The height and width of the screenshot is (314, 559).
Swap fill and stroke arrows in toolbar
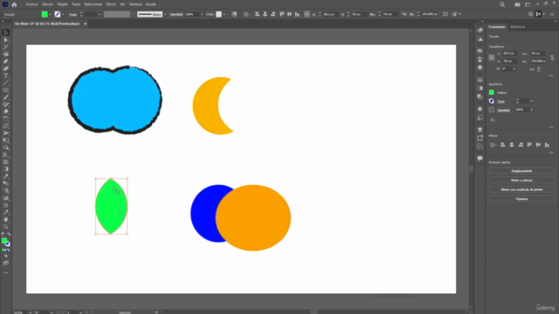[x=9, y=235]
